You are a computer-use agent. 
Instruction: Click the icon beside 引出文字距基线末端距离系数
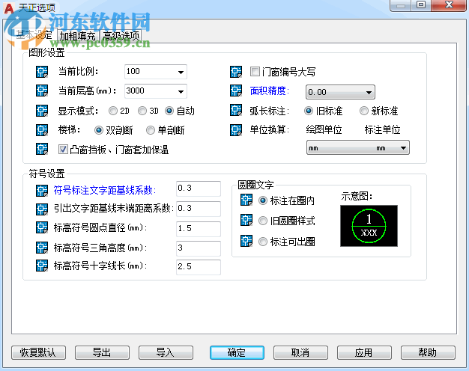point(42,209)
